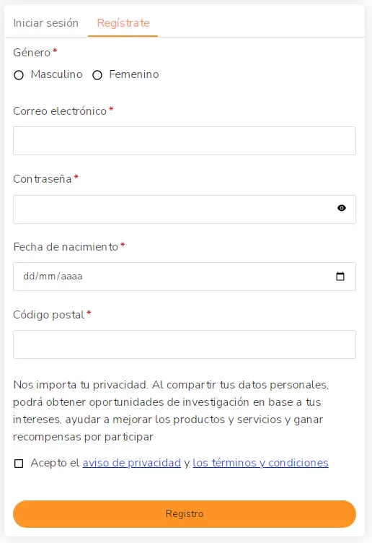This screenshot has height=543, width=372.
Task: Select the Femenino radio button
Action: tap(97, 75)
